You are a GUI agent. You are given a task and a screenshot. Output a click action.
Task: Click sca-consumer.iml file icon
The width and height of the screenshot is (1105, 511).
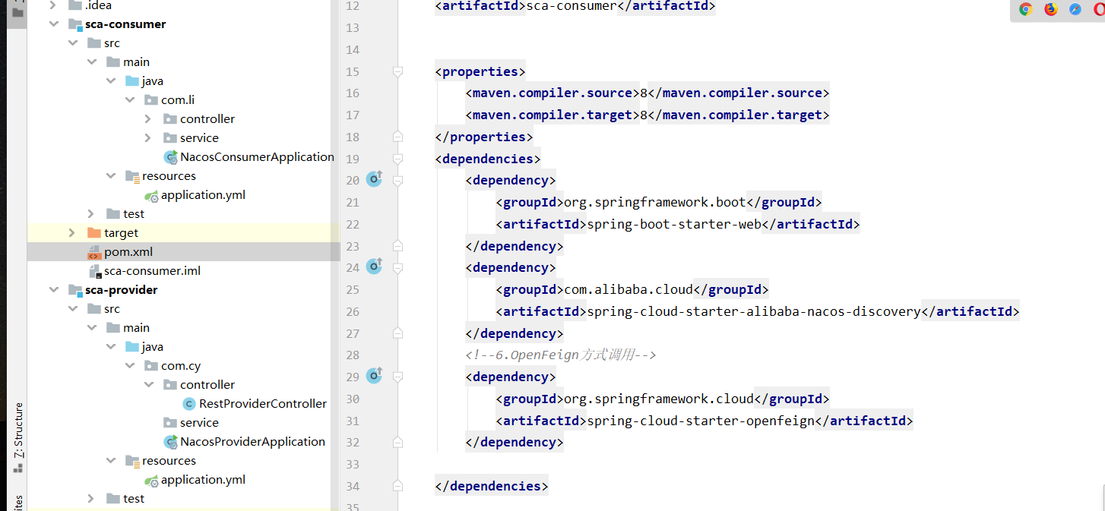(94, 271)
